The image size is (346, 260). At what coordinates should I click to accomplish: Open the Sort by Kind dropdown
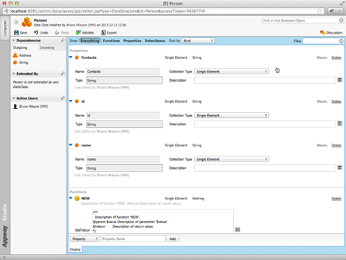tap(198, 41)
